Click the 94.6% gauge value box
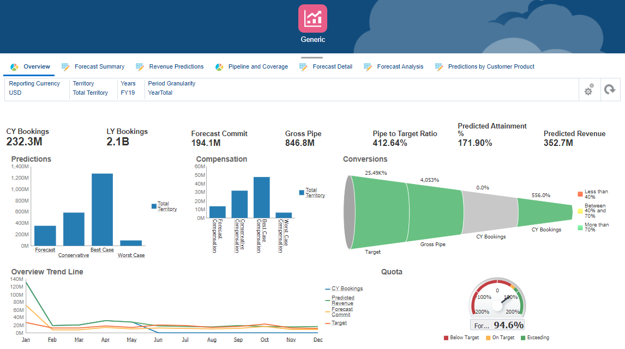The height and width of the screenshot is (349, 625). point(497,325)
